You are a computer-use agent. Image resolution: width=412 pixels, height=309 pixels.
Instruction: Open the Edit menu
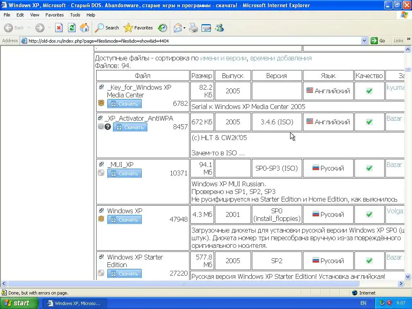tap(20, 15)
